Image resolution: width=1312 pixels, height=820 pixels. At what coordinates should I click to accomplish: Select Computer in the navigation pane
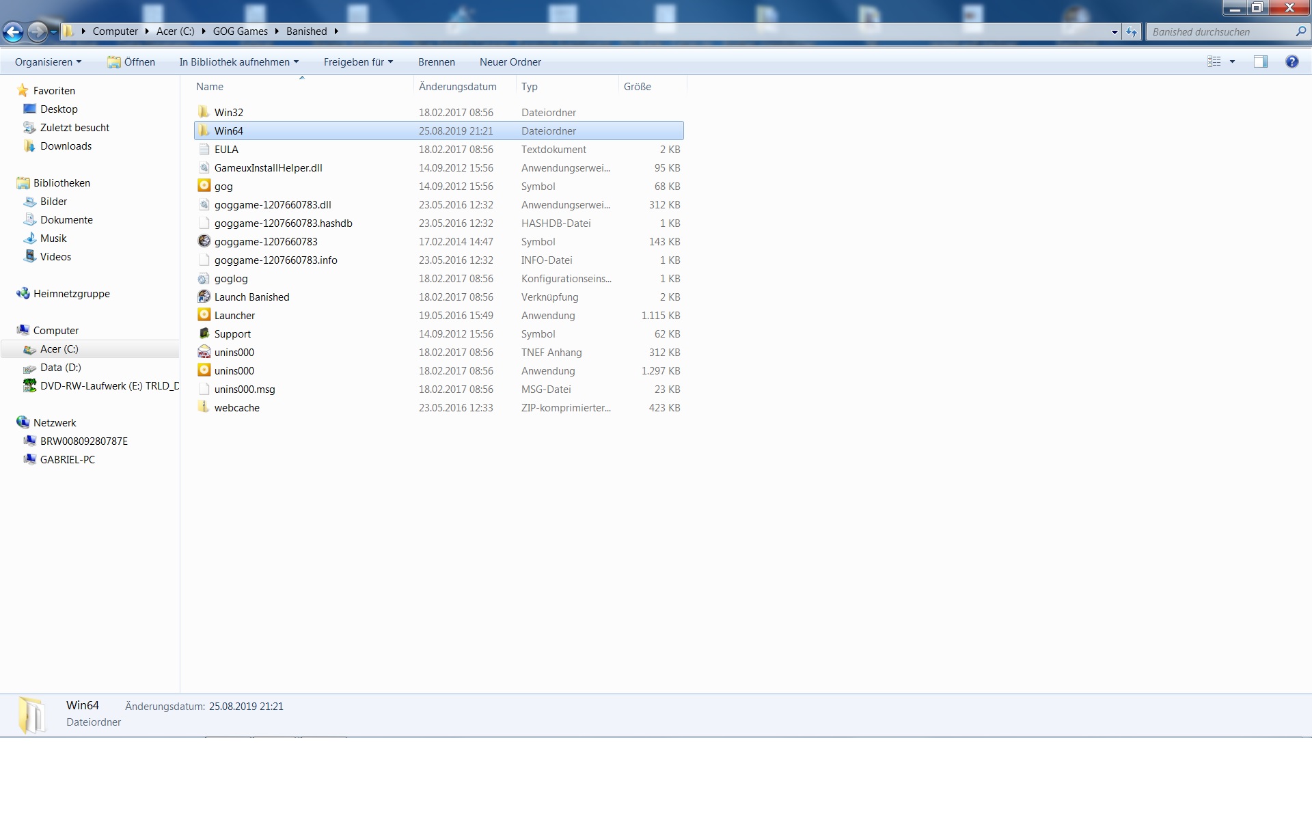pyautogui.click(x=56, y=331)
